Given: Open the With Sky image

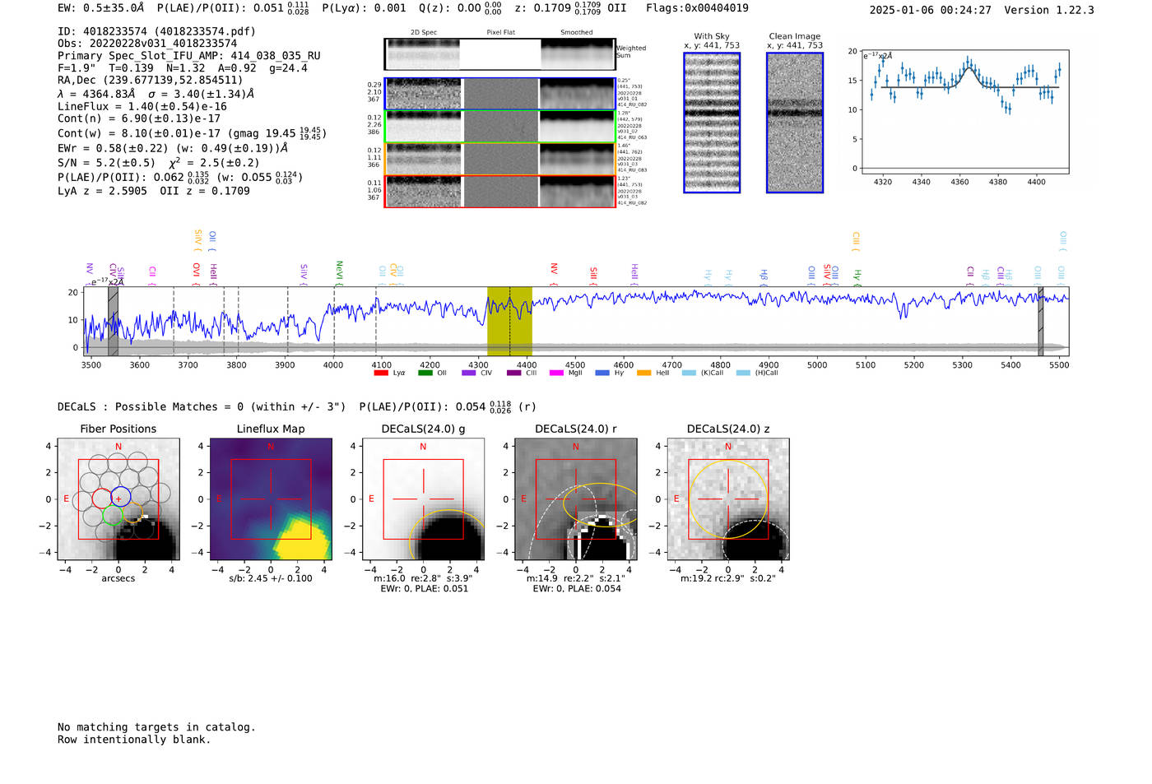Looking at the screenshot, I should 712,123.
